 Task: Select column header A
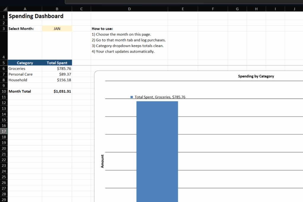click(25, 9)
